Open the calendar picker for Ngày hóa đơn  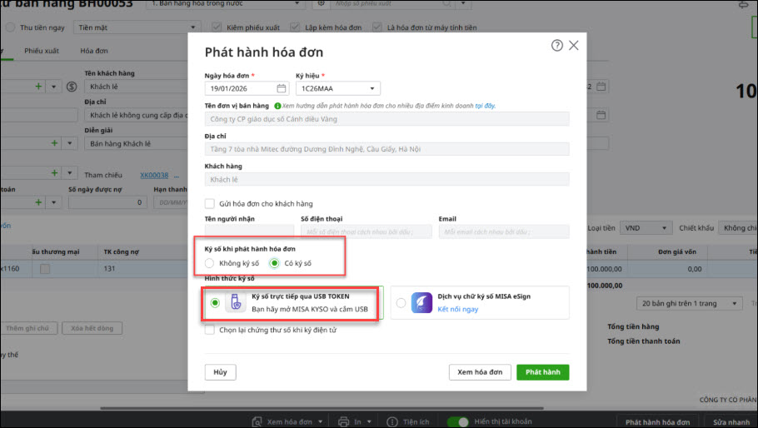tap(282, 88)
